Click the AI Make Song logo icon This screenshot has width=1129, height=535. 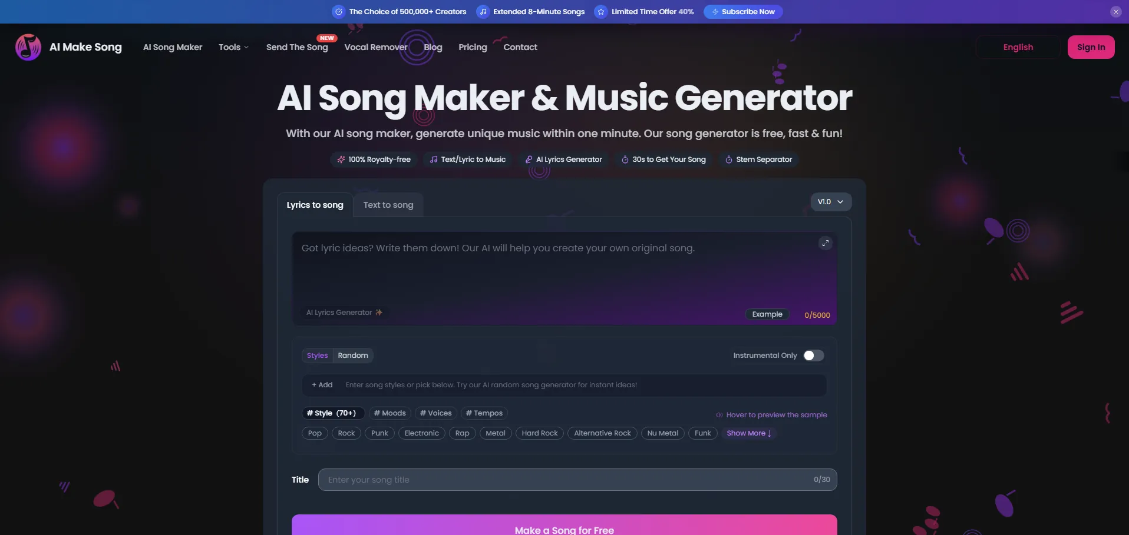pyautogui.click(x=28, y=47)
